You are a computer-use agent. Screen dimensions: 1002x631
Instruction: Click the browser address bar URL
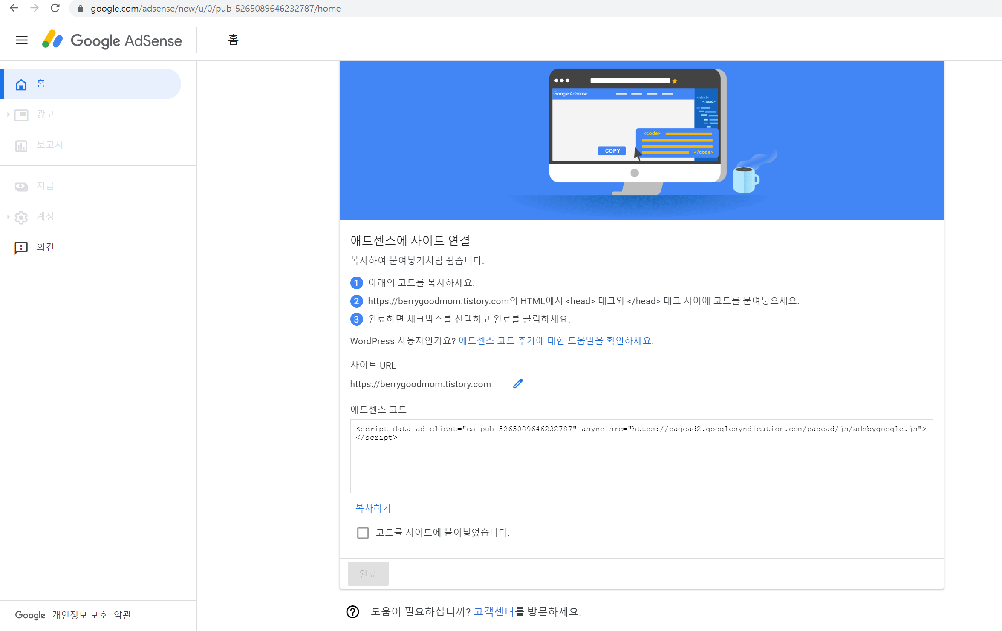(215, 9)
